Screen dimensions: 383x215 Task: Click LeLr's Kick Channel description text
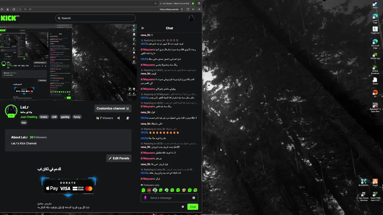pos(24,143)
